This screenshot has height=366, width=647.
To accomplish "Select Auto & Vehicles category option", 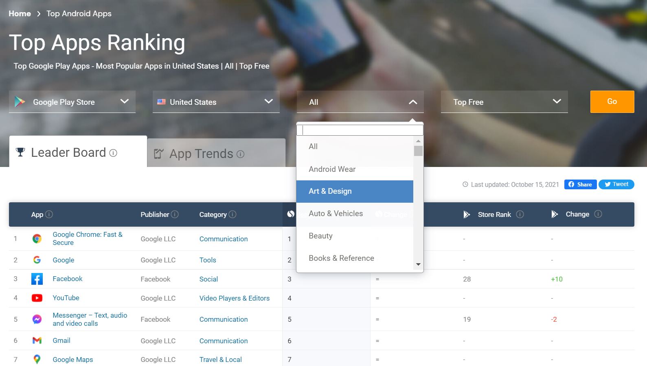I will [355, 214].
